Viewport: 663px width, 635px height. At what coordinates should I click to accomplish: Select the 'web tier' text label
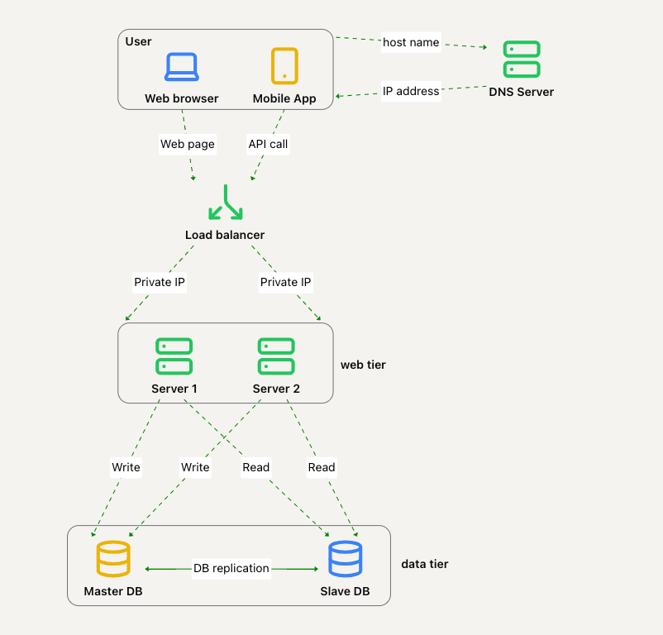(363, 365)
